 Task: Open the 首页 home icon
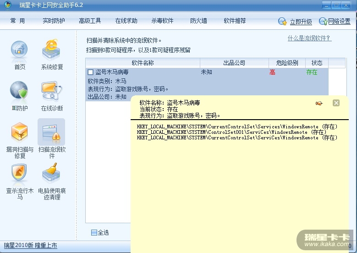click(x=19, y=49)
